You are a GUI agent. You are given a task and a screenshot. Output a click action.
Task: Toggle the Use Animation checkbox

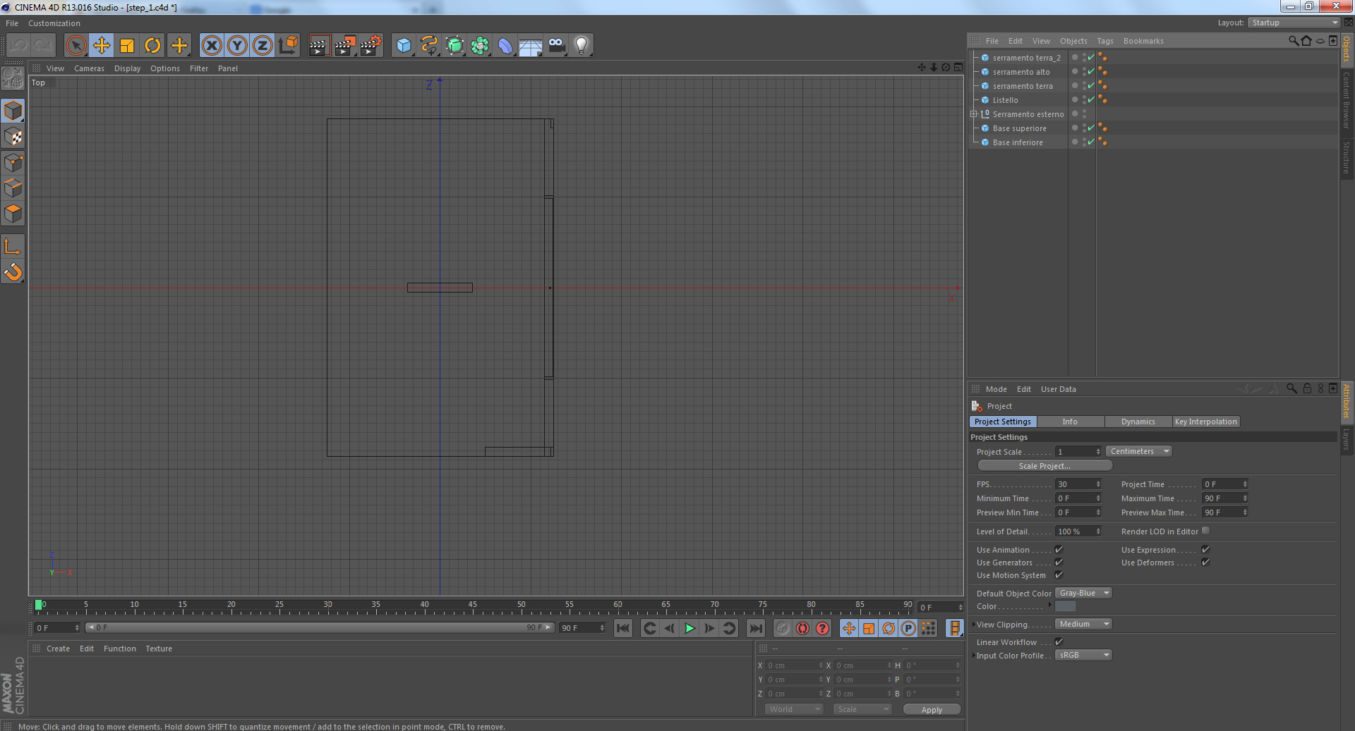(x=1059, y=550)
